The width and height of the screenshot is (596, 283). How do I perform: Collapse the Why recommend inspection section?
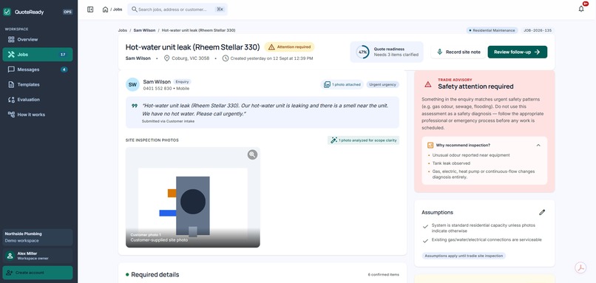[x=538, y=145]
